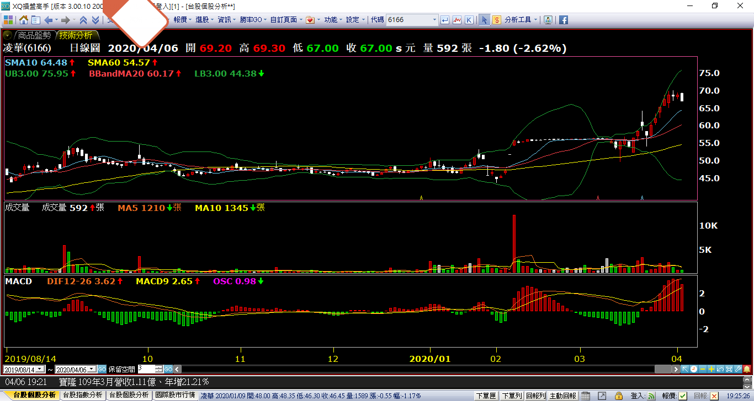Image resolution: width=754 pixels, height=401 pixels.
Task: Activate the arrow pointer tool
Action: [x=484, y=20]
